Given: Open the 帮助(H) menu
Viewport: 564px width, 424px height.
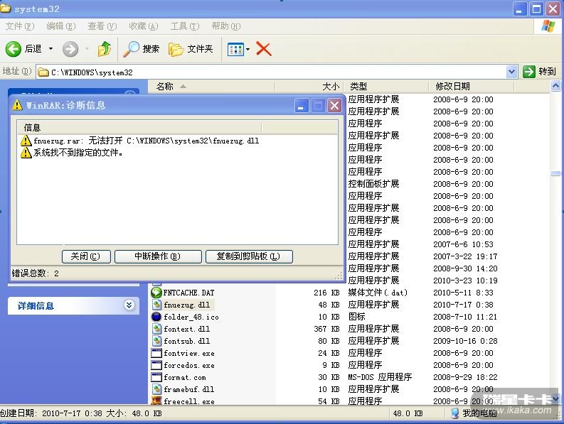Looking at the screenshot, I should click(226, 26).
